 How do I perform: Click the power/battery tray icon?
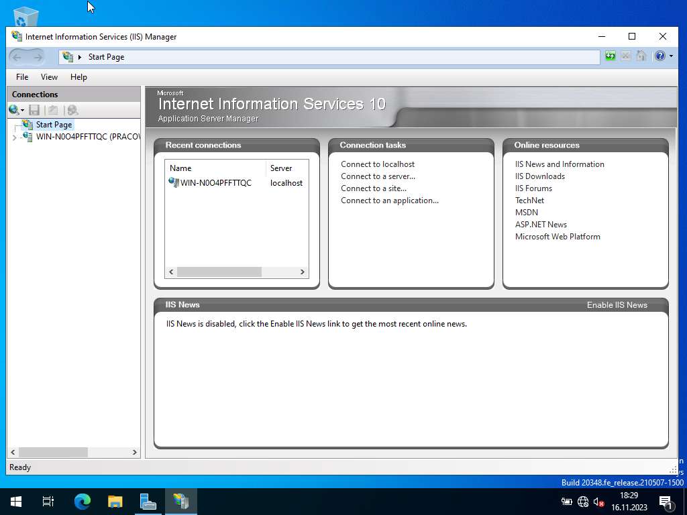(566, 502)
